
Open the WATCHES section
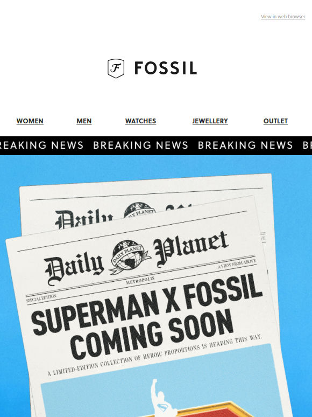tap(140, 121)
